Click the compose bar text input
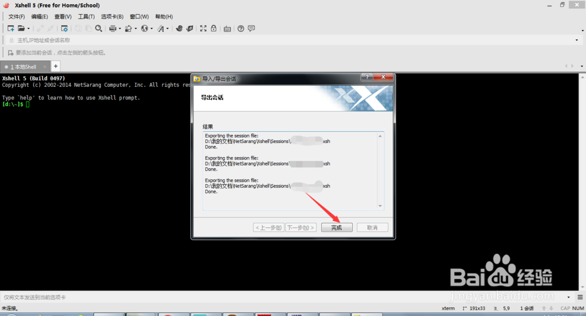Screen dimensions: 586x316 coord(282,297)
